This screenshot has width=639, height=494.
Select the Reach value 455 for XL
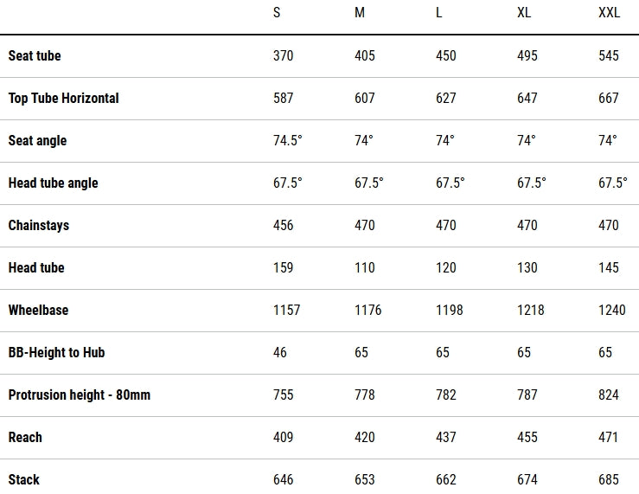pyautogui.click(x=527, y=437)
